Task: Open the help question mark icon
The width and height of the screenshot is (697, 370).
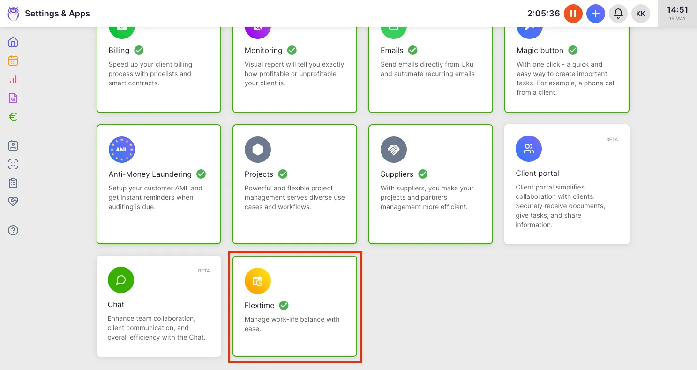Action: tap(13, 230)
